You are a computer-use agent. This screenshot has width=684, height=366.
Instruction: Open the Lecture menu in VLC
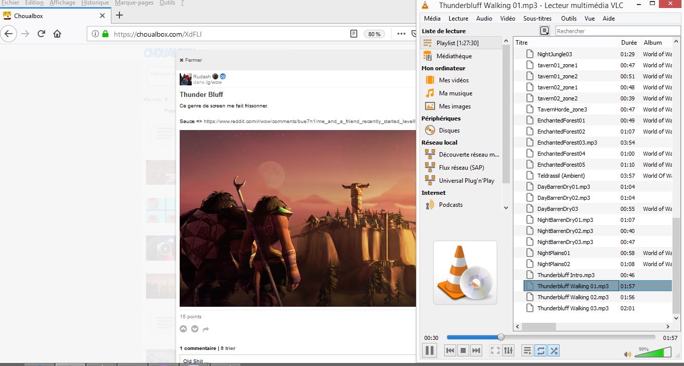(x=458, y=19)
